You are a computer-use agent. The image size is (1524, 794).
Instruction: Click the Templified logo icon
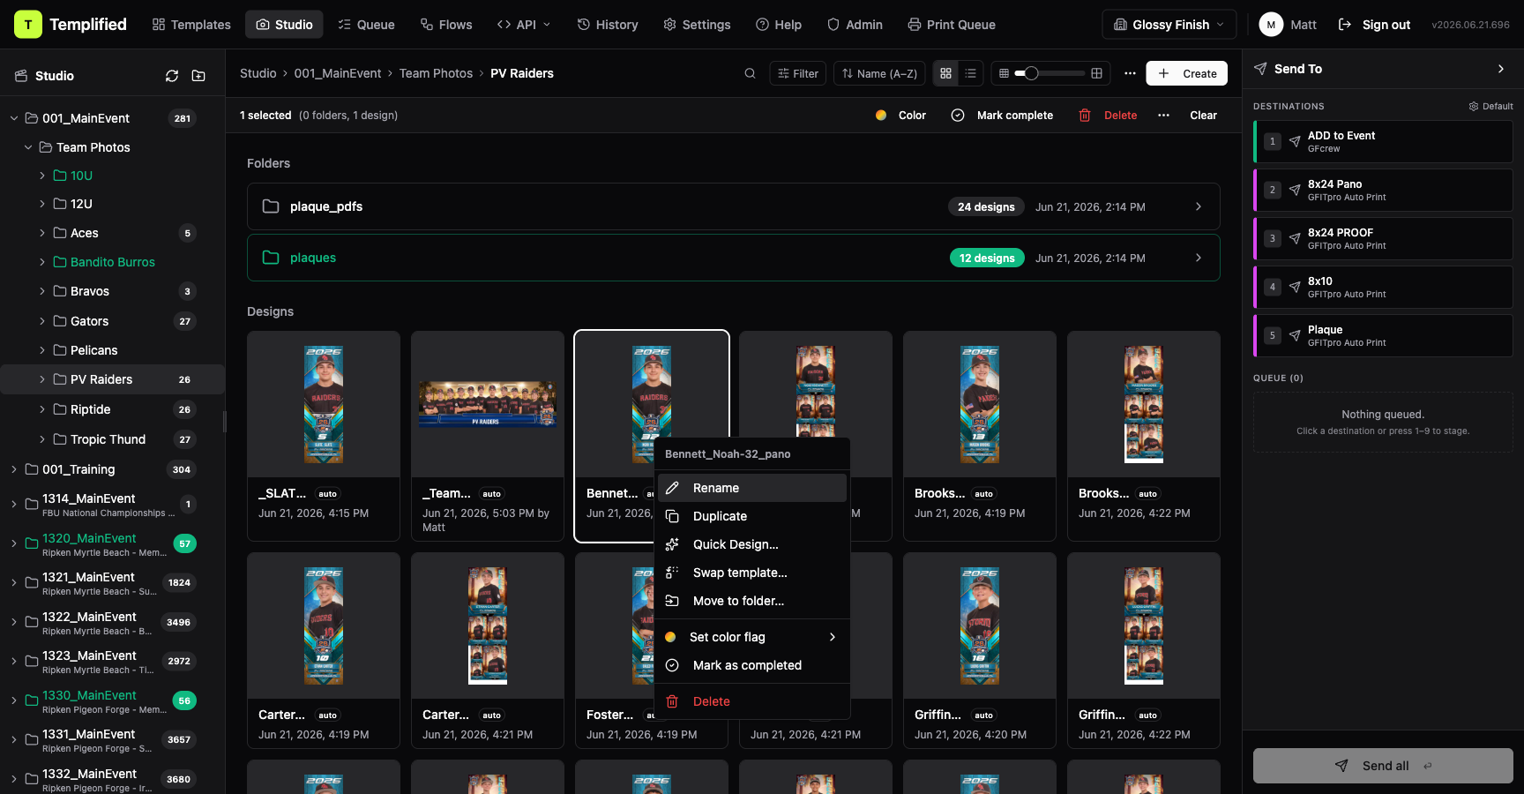(x=28, y=25)
